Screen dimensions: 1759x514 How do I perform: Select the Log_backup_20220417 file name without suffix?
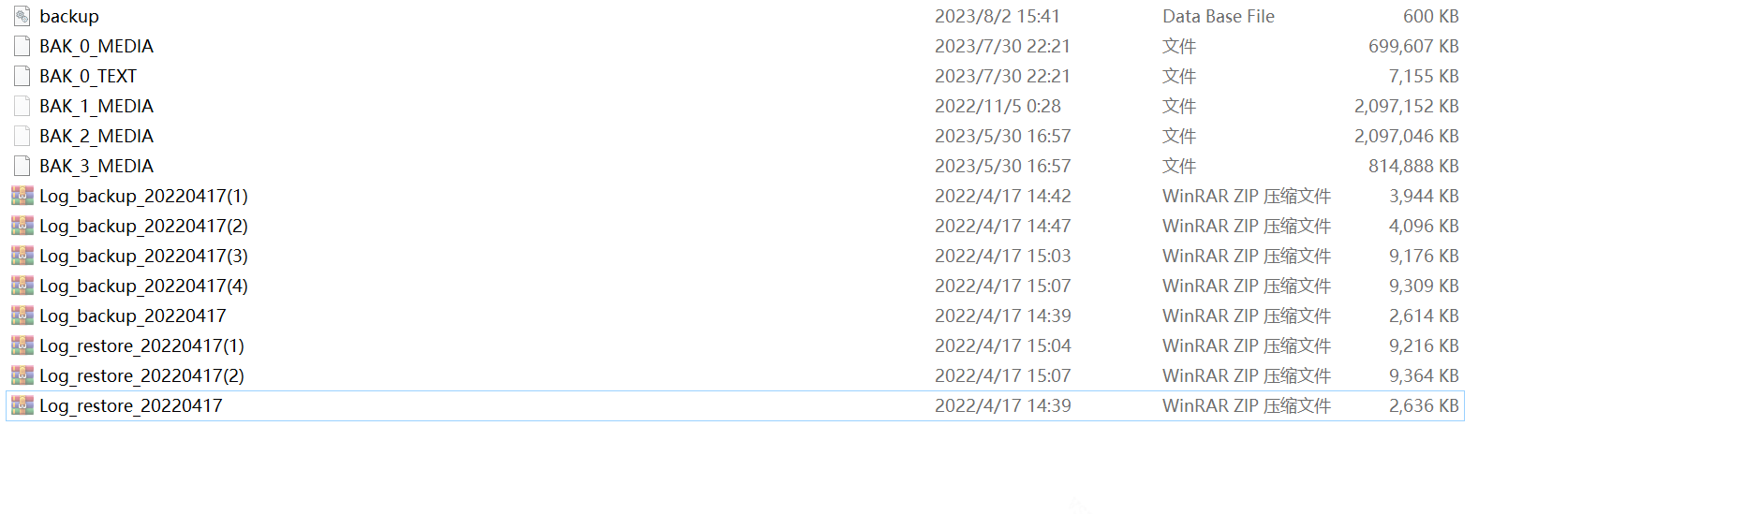pos(132,316)
